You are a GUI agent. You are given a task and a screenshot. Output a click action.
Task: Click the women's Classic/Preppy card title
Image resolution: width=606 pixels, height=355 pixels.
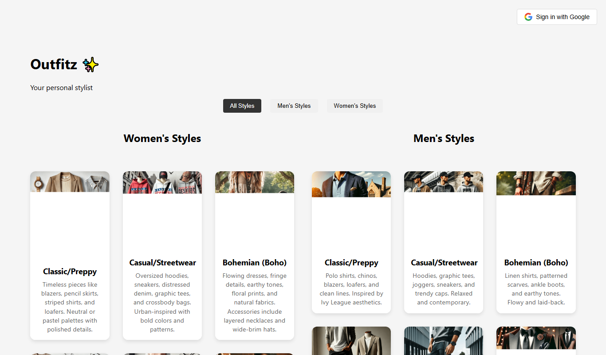[x=70, y=272]
